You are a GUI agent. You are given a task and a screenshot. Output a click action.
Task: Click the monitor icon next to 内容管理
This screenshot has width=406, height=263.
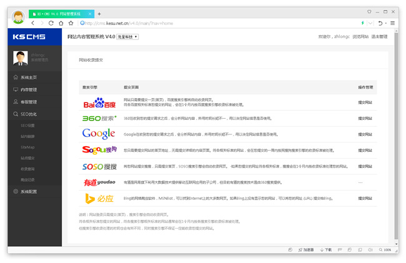[x=16, y=89]
